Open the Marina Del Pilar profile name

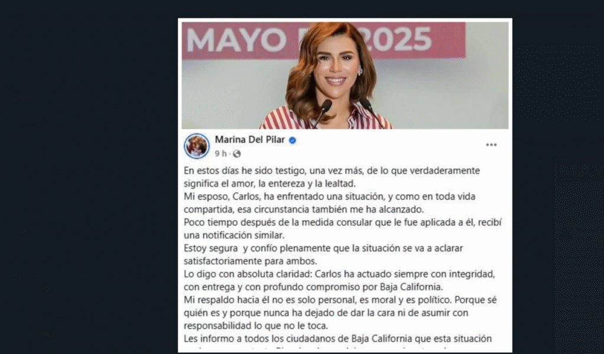[250, 140]
